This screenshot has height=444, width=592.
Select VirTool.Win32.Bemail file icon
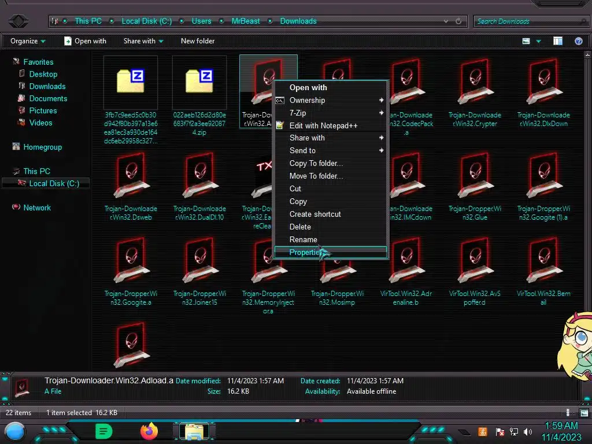pyautogui.click(x=543, y=260)
